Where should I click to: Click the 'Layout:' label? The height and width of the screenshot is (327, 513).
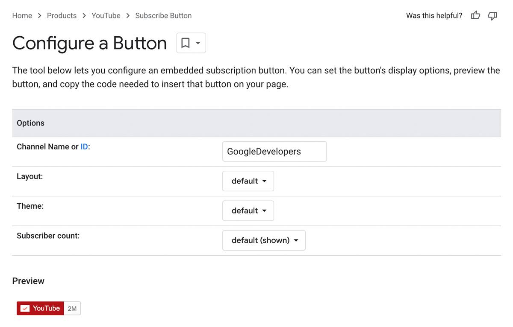(x=30, y=176)
